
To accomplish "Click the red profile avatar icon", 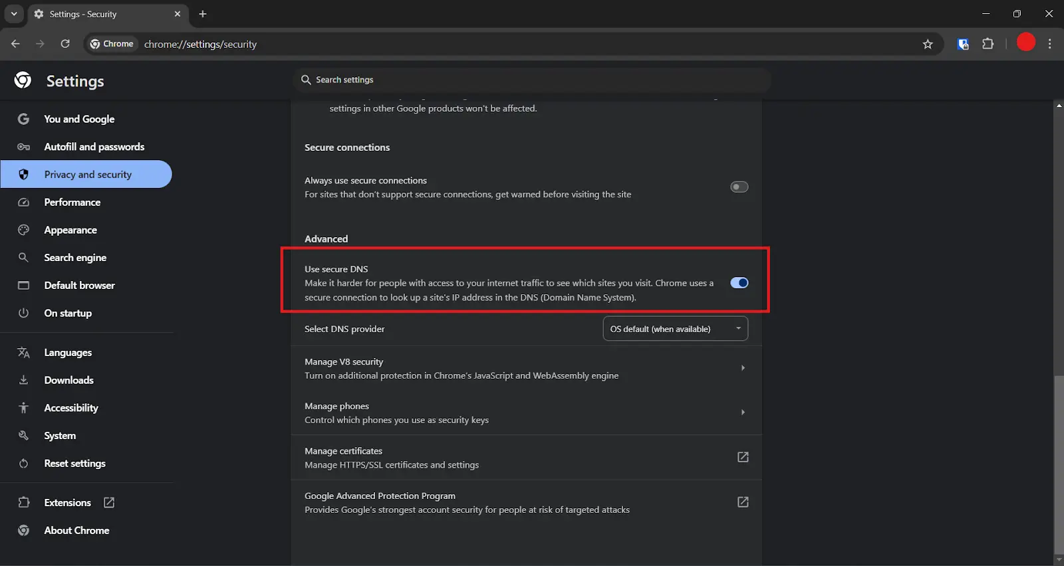I will tap(1026, 43).
